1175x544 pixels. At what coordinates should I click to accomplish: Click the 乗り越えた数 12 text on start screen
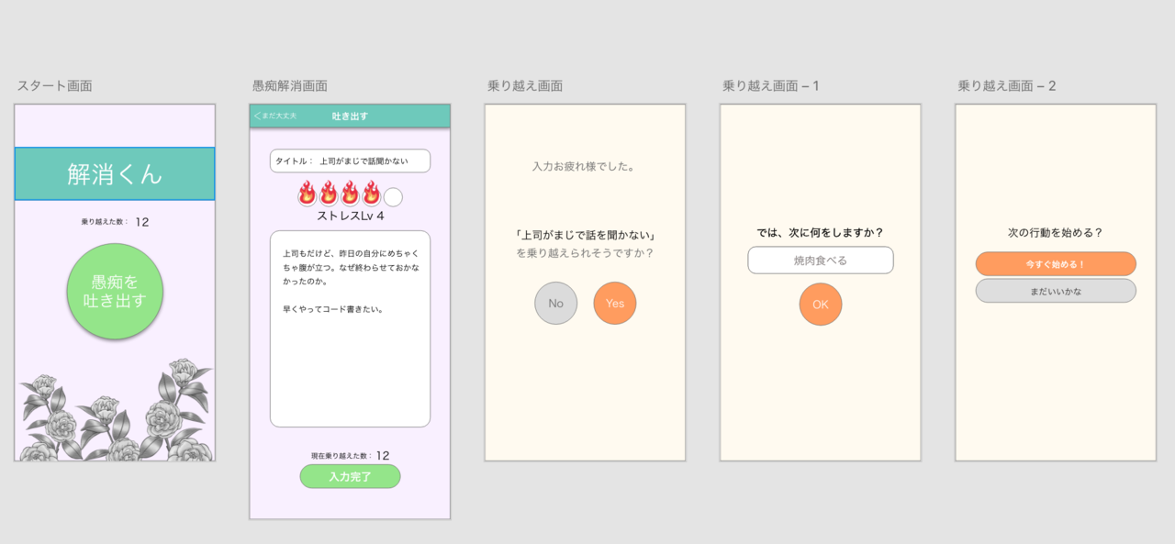click(x=115, y=222)
